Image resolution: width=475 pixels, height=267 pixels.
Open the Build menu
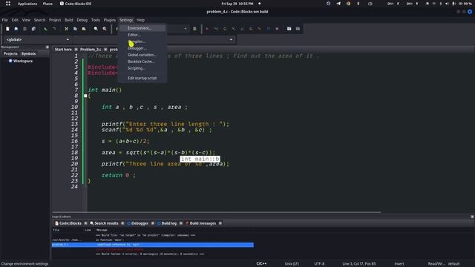tap(69, 20)
